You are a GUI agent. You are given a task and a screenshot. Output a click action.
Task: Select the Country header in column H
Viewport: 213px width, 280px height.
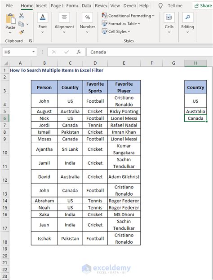click(x=195, y=87)
